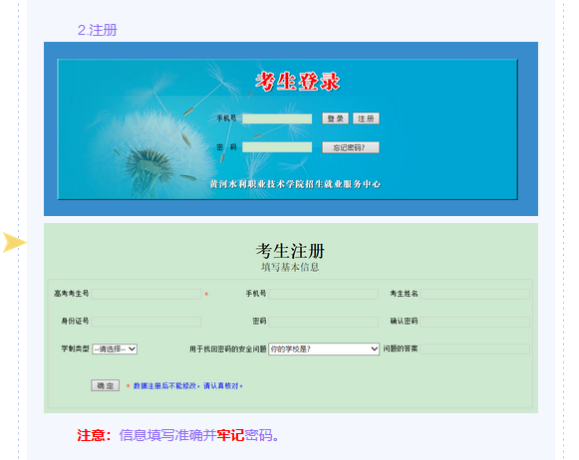Image resolution: width=579 pixels, height=460 pixels.
Task: Click the 问题的答案 input field
Action: coord(475,348)
